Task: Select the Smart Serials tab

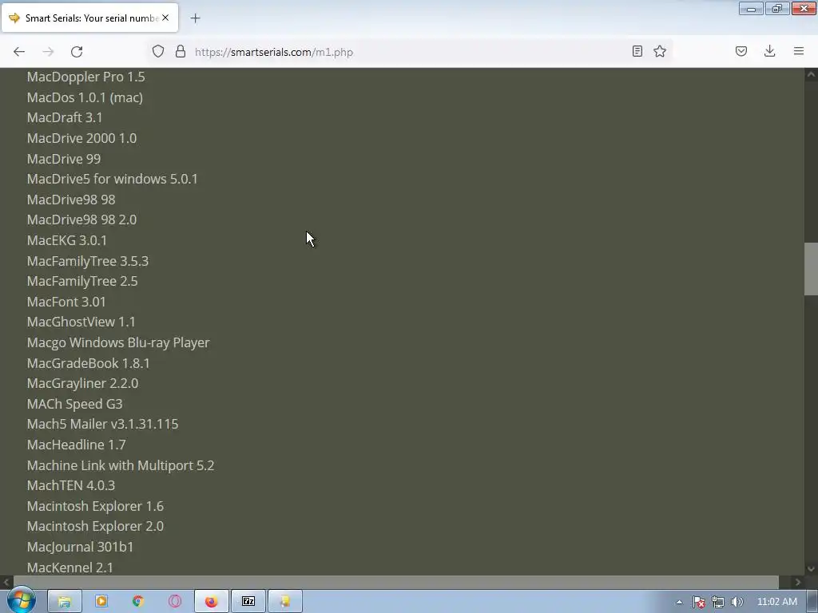Action: click(x=89, y=18)
